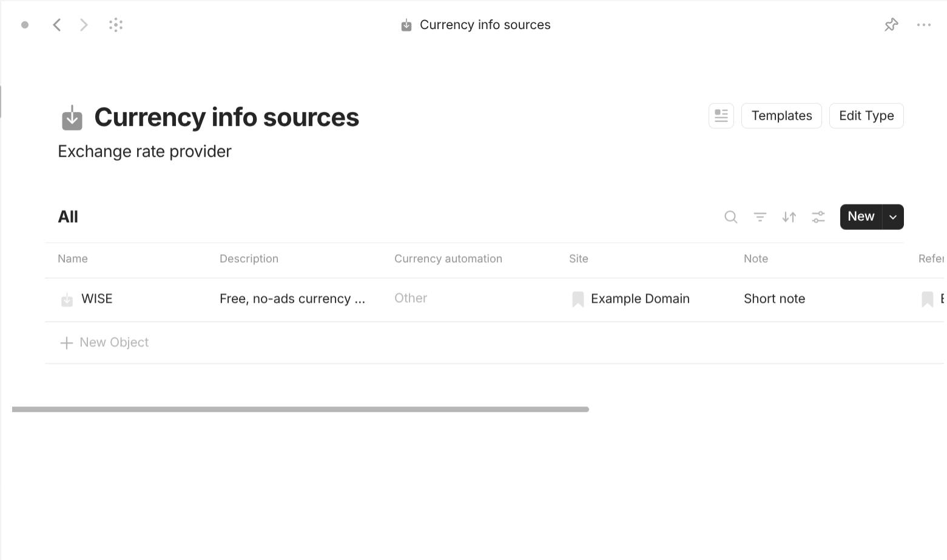Pin the Currency info sources page
This screenshot has width=947, height=560.
point(891,24)
